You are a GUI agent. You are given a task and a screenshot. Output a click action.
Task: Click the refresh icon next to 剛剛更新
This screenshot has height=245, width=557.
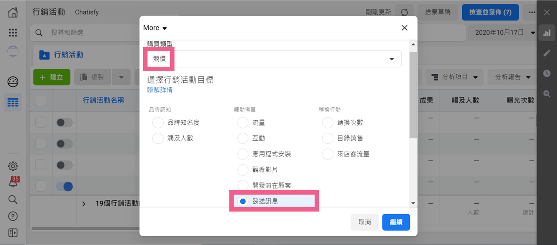[x=404, y=13]
